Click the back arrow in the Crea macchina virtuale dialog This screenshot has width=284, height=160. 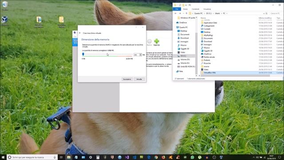(x=80, y=33)
